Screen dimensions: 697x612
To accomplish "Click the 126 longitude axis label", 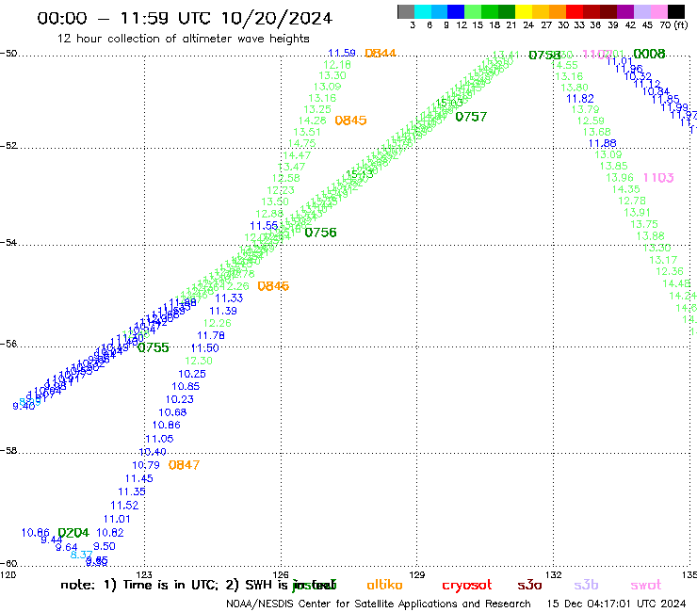I will click(x=281, y=574).
